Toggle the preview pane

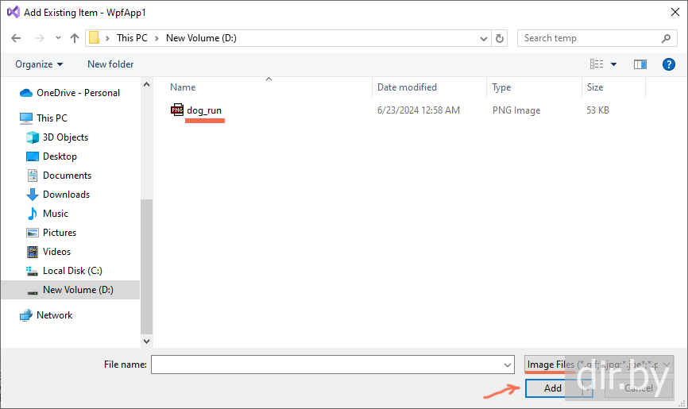coord(640,64)
